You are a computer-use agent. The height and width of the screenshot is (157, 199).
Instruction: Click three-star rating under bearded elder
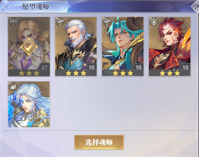tap(76, 73)
